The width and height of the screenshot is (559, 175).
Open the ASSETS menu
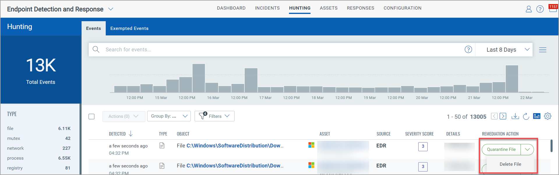pyautogui.click(x=329, y=8)
